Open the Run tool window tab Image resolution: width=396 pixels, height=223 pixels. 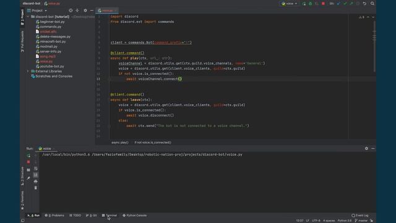(x=33, y=216)
